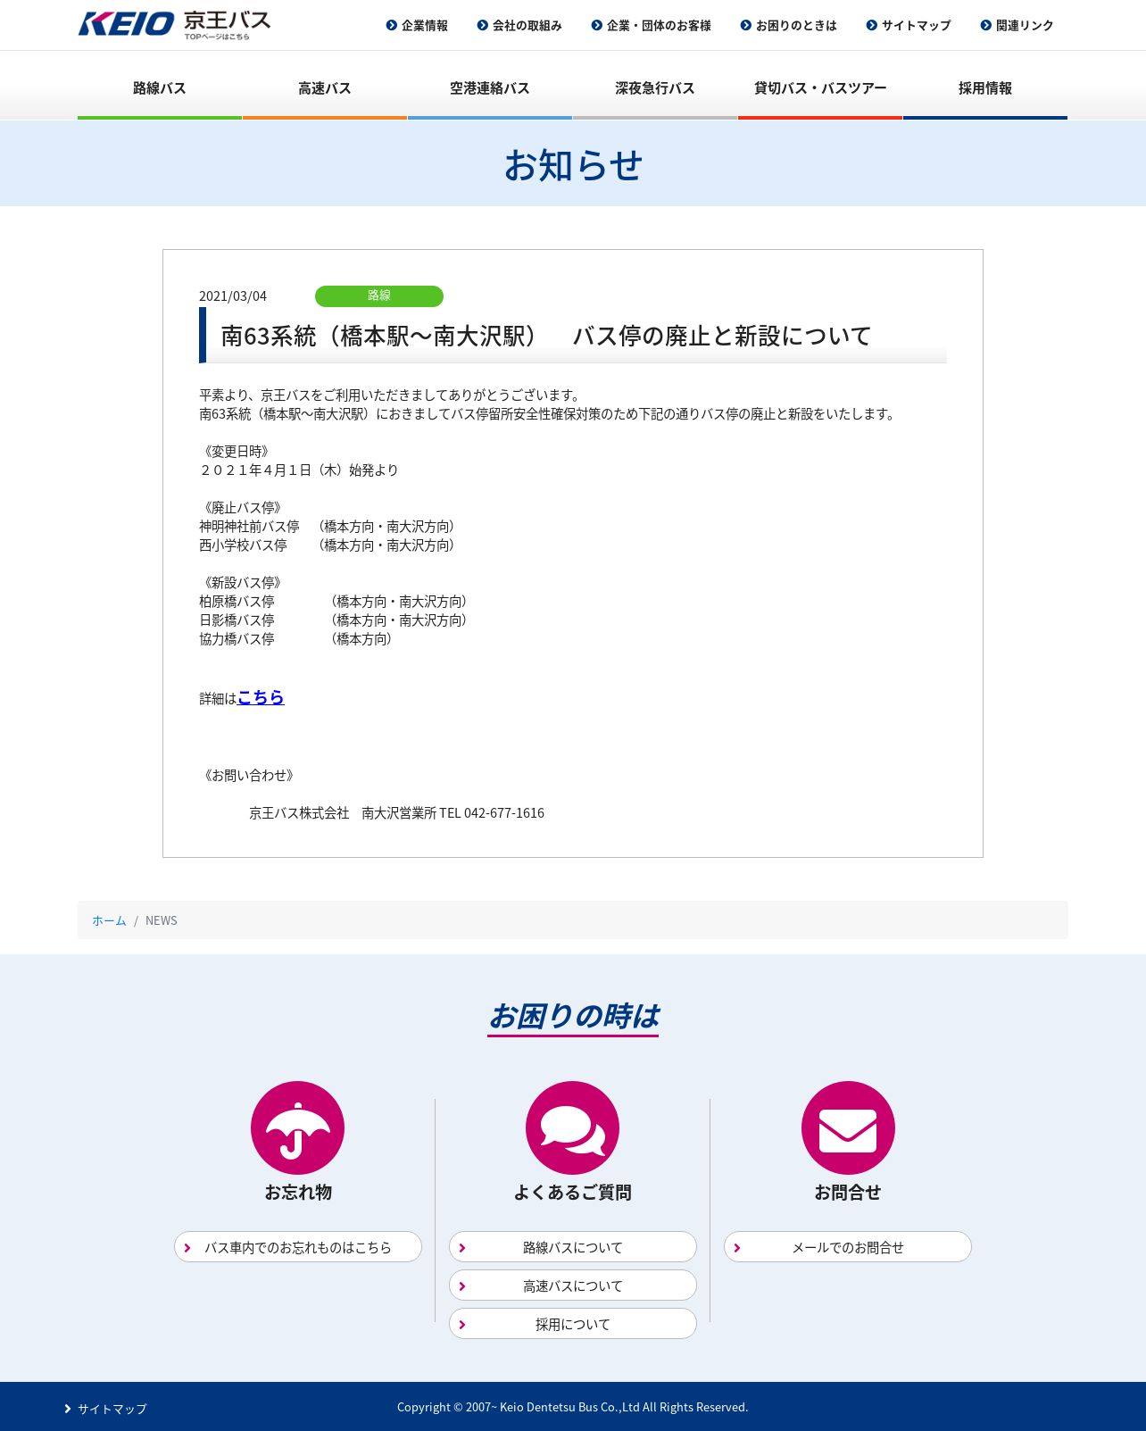Click 協力橋バス停 text line
The image size is (1146, 1431).
point(295,639)
